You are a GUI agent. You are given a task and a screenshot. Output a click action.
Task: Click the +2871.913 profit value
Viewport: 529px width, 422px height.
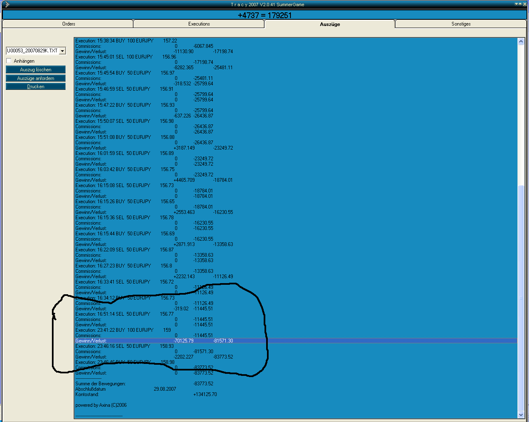[x=184, y=244]
